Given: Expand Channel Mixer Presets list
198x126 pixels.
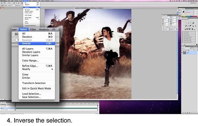Looking at the screenshot, I should click(189, 41).
